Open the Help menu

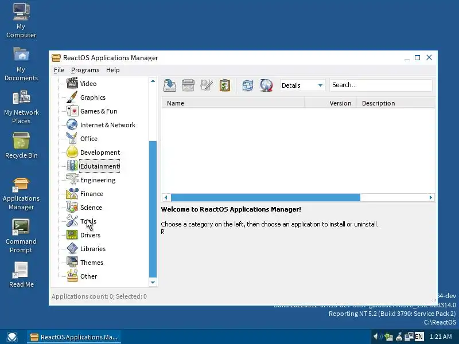coord(112,70)
